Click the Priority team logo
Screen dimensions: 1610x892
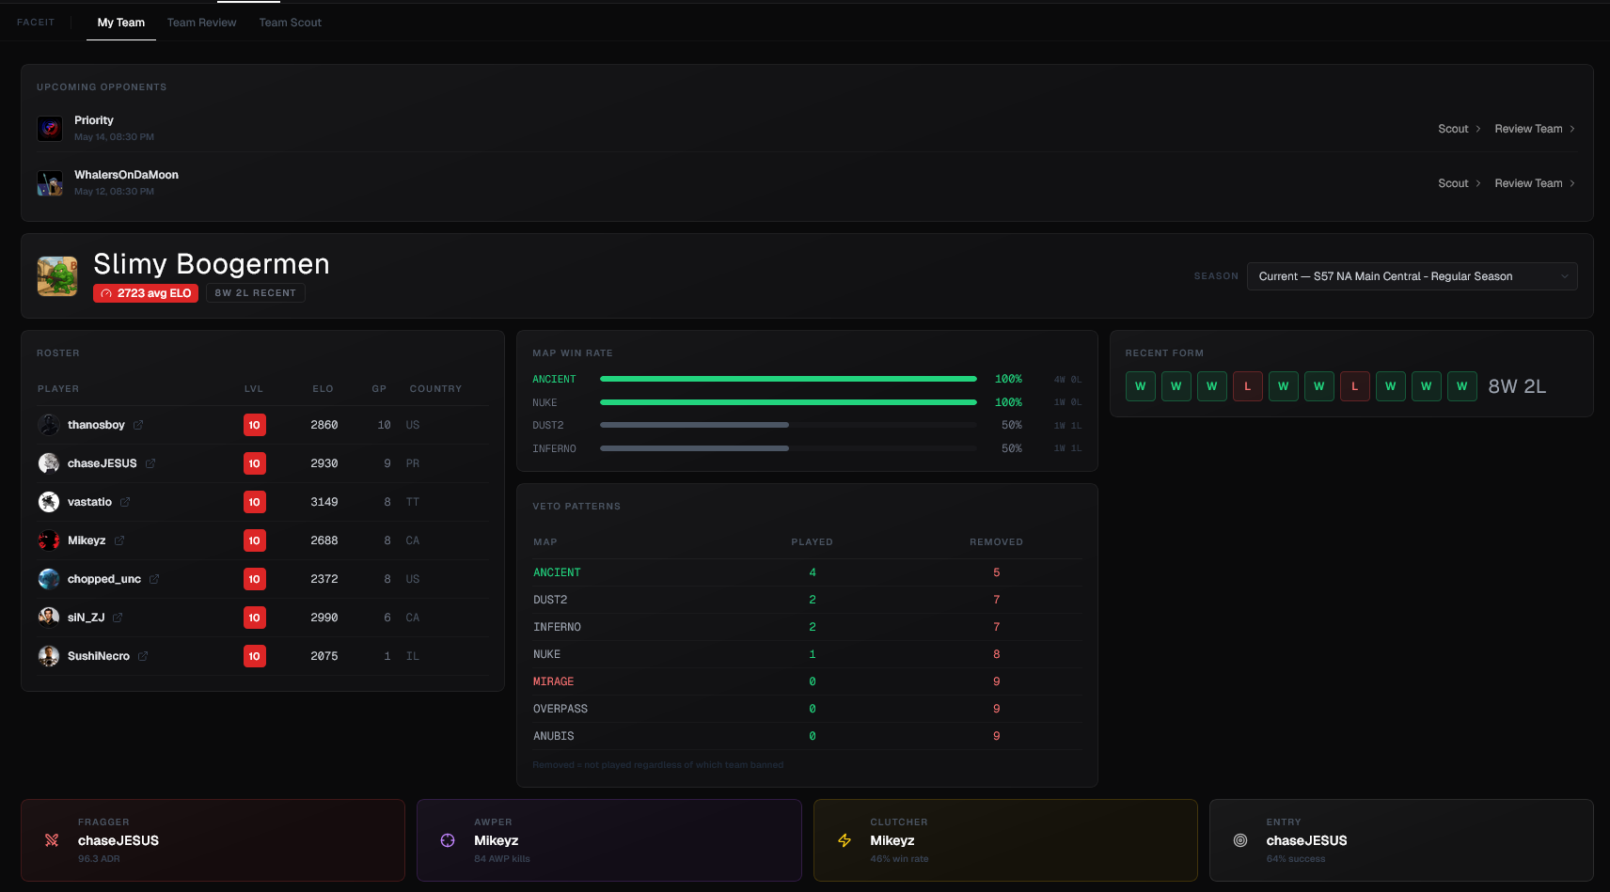coord(50,129)
